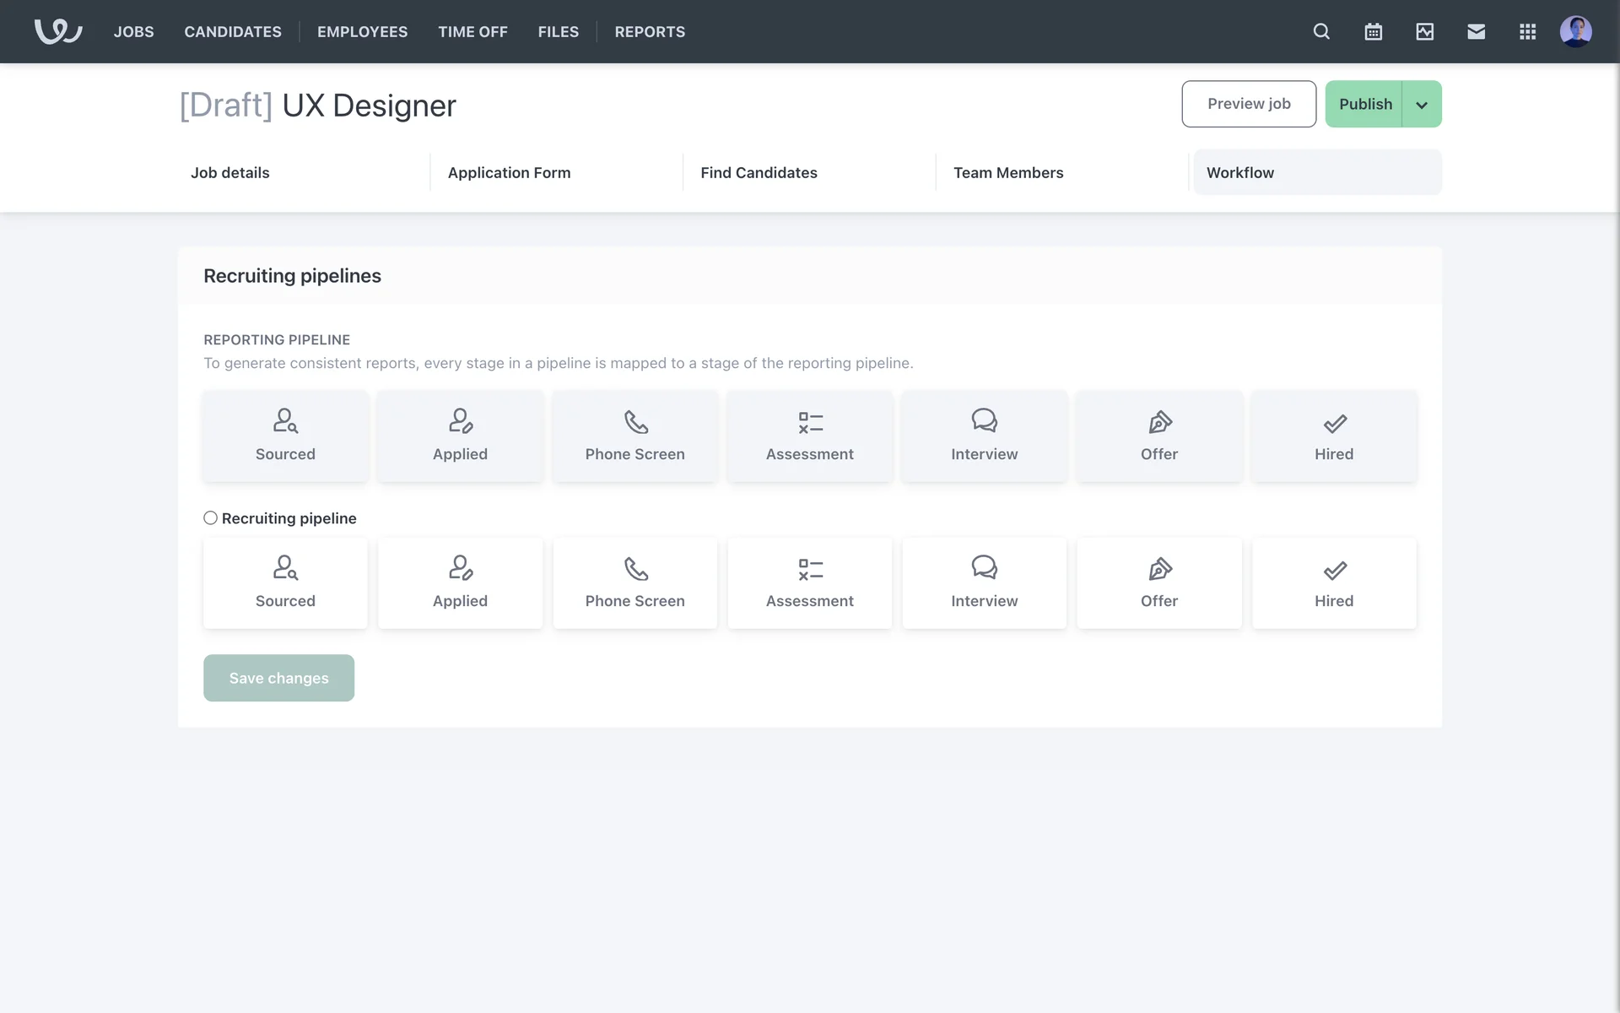This screenshot has width=1620, height=1013.
Task: Open the apps grid icon
Action: click(1527, 31)
